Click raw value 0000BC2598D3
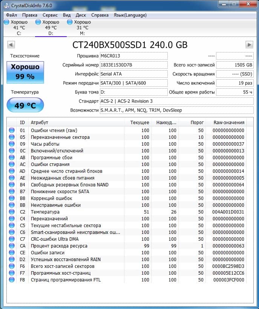This screenshot has width=259, height=309. pyautogui.click(x=228, y=266)
